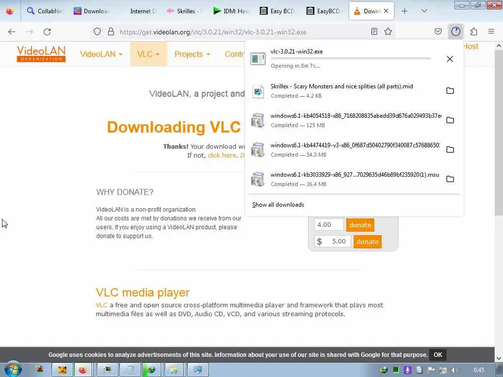Open the Firefox View icon at tab strip start
The width and height of the screenshot is (503, 377).
[x=10, y=11]
